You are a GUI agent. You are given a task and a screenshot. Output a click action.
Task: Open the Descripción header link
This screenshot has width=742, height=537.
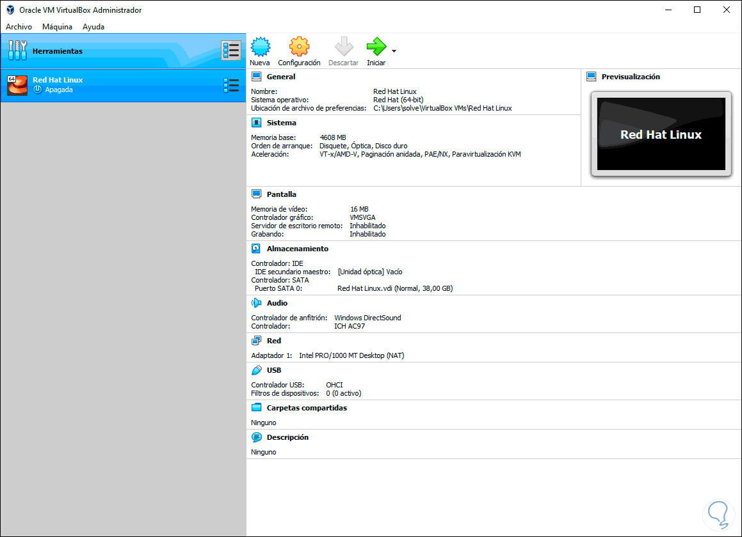click(287, 437)
